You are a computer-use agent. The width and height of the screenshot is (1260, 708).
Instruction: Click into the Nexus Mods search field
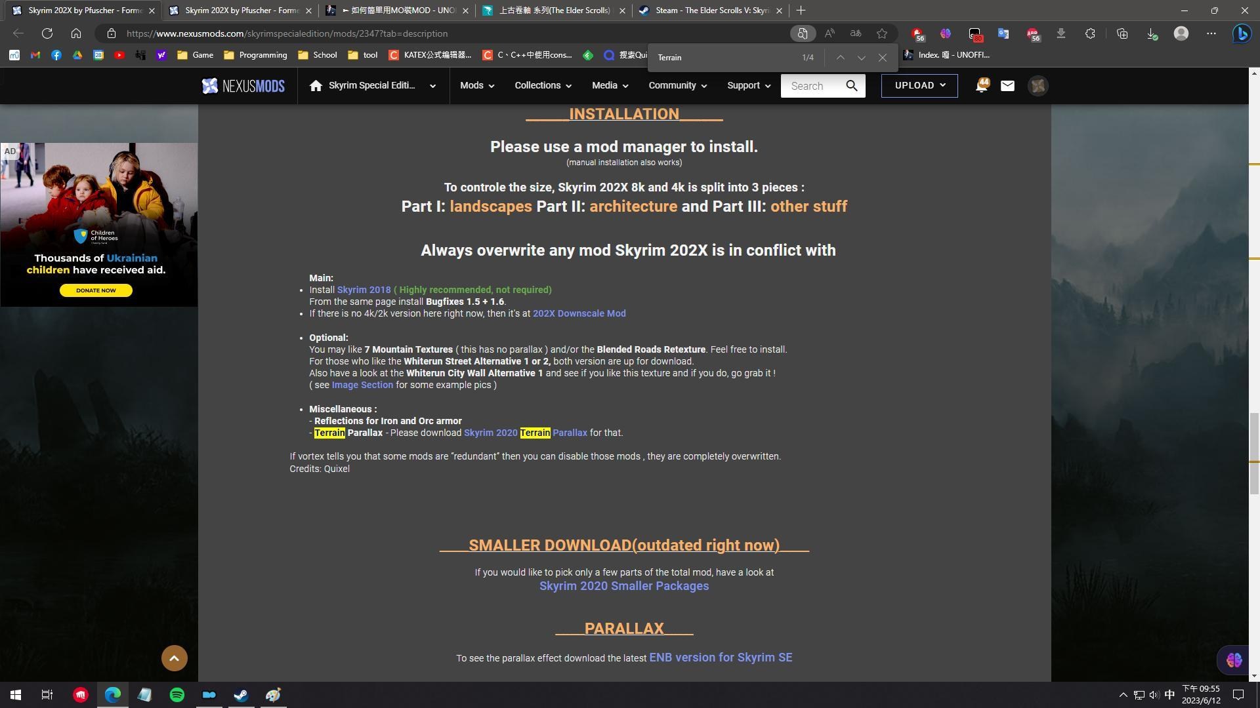coord(811,86)
